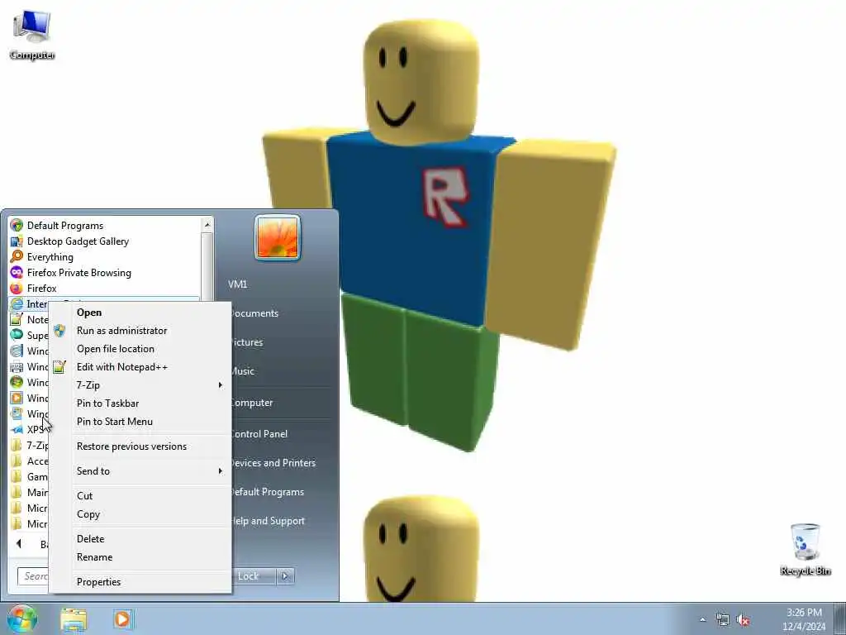Click the Firefox Private Browsing icon

click(x=17, y=272)
